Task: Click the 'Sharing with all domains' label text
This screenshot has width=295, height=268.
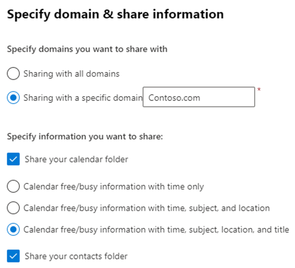Action: point(71,74)
